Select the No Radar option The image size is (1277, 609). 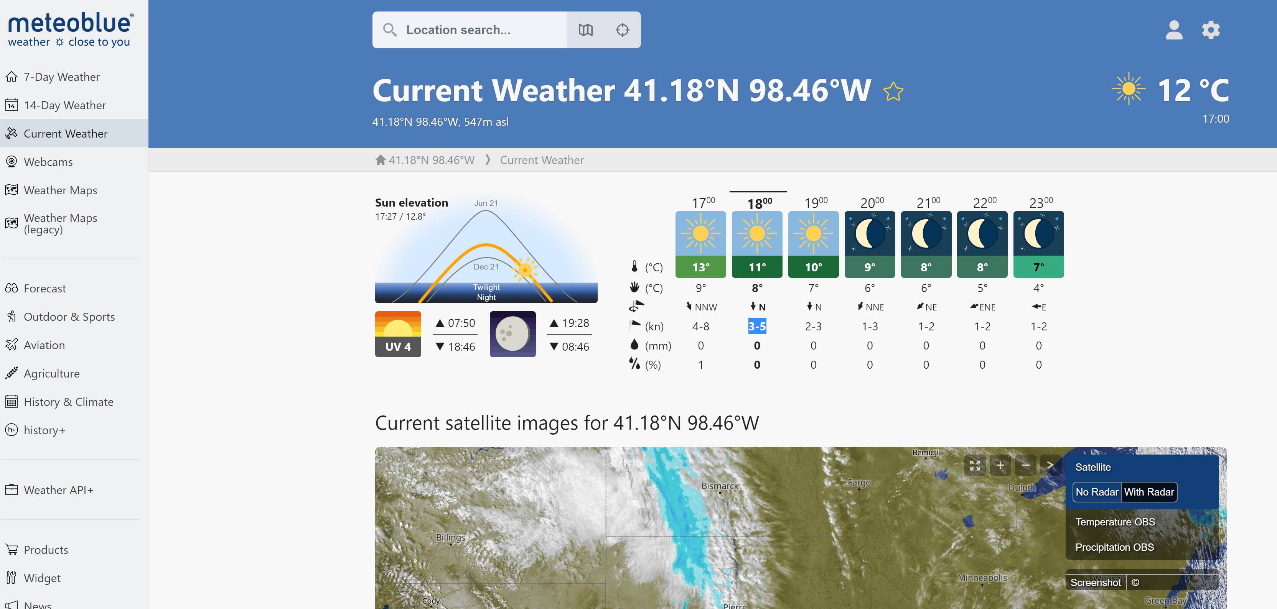click(1097, 492)
